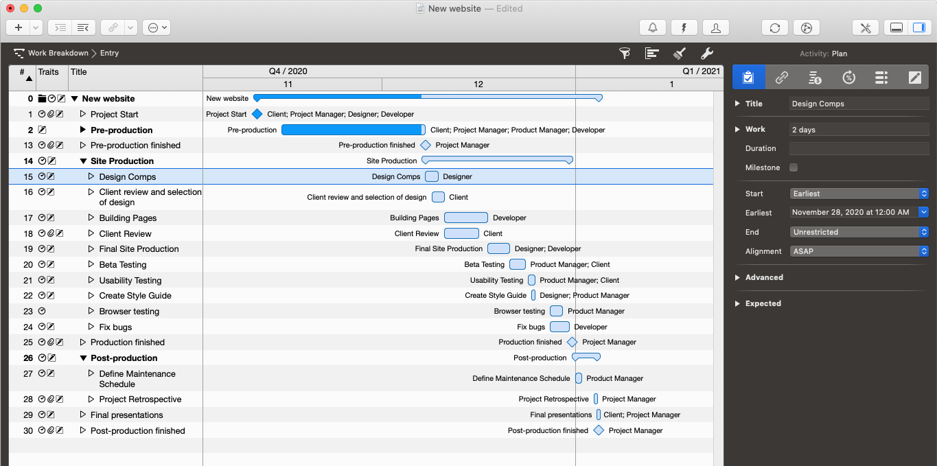The image size is (937, 466).
Task: Enable the Milestone checkbox for Design Comps
Action: 794,167
